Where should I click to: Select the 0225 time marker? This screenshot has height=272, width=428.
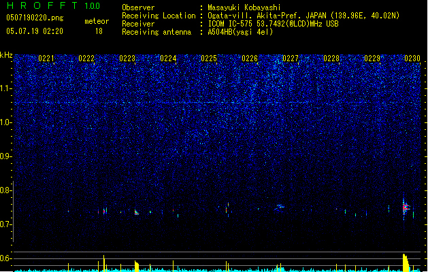click(x=209, y=58)
